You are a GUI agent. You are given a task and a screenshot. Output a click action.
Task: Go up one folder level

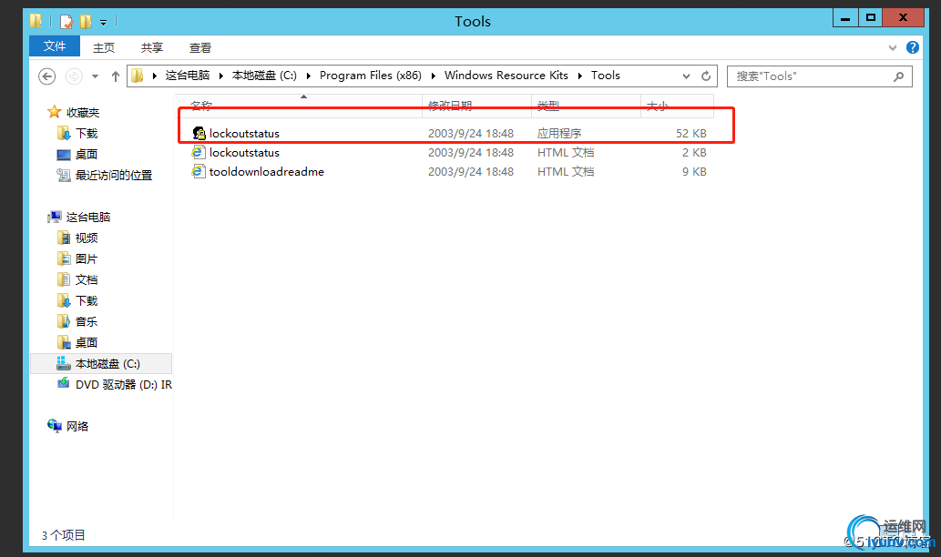pos(115,76)
